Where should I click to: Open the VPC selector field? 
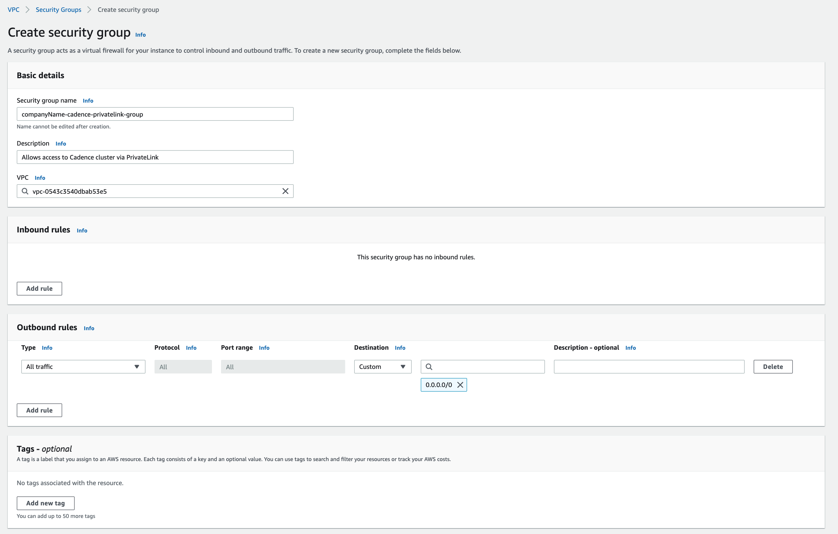click(x=154, y=191)
